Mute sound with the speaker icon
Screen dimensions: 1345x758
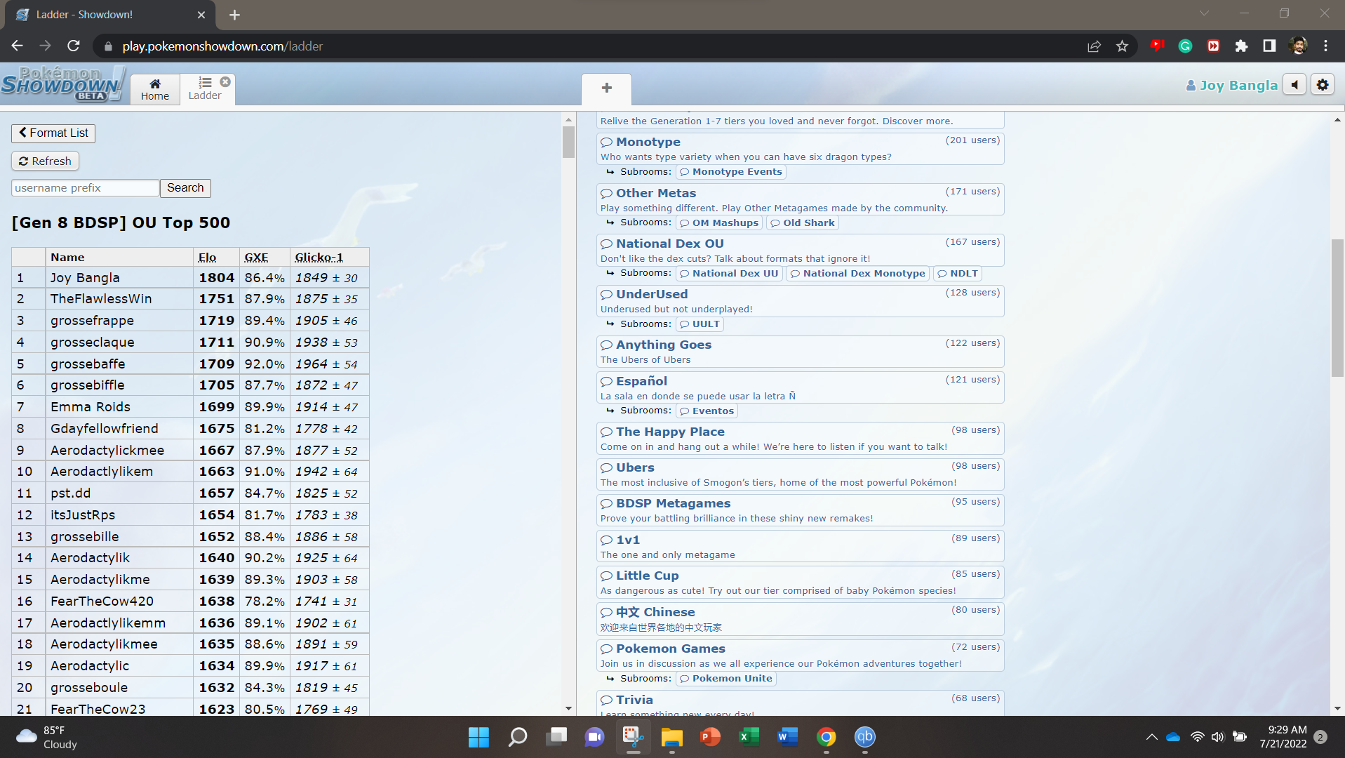pyautogui.click(x=1294, y=85)
